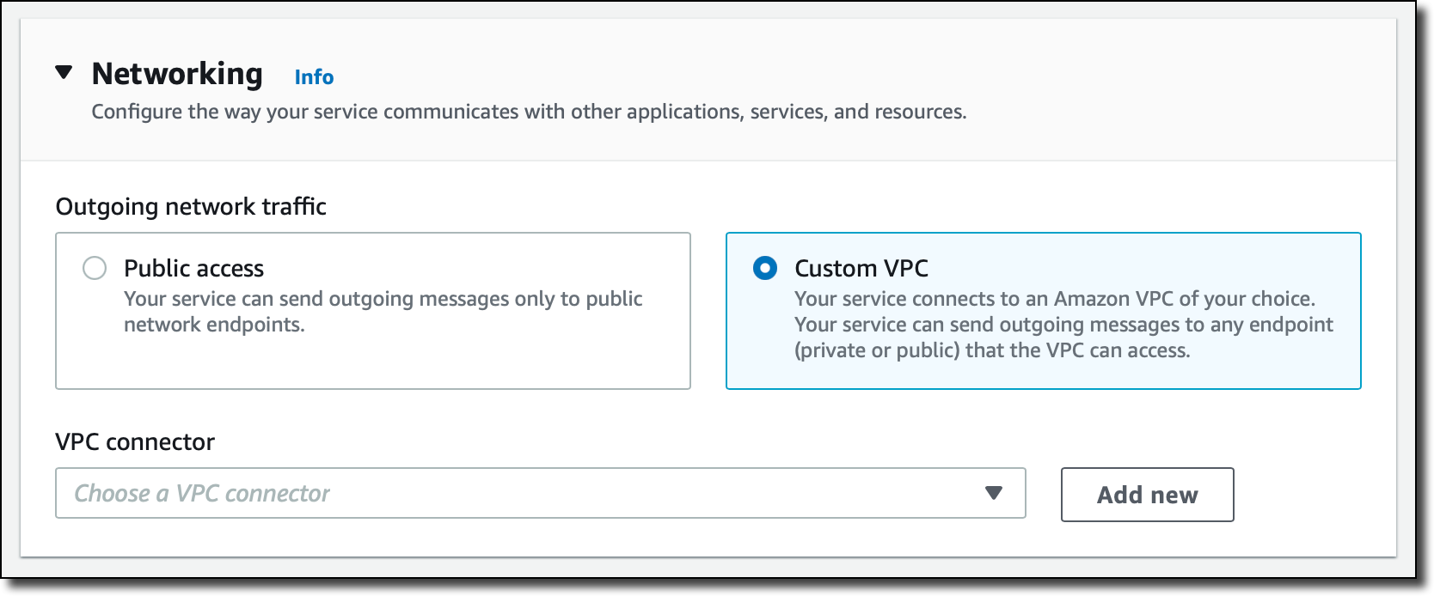The image size is (1434, 596).
Task: Click the VPC connector dropdown arrow
Action: 994,493
